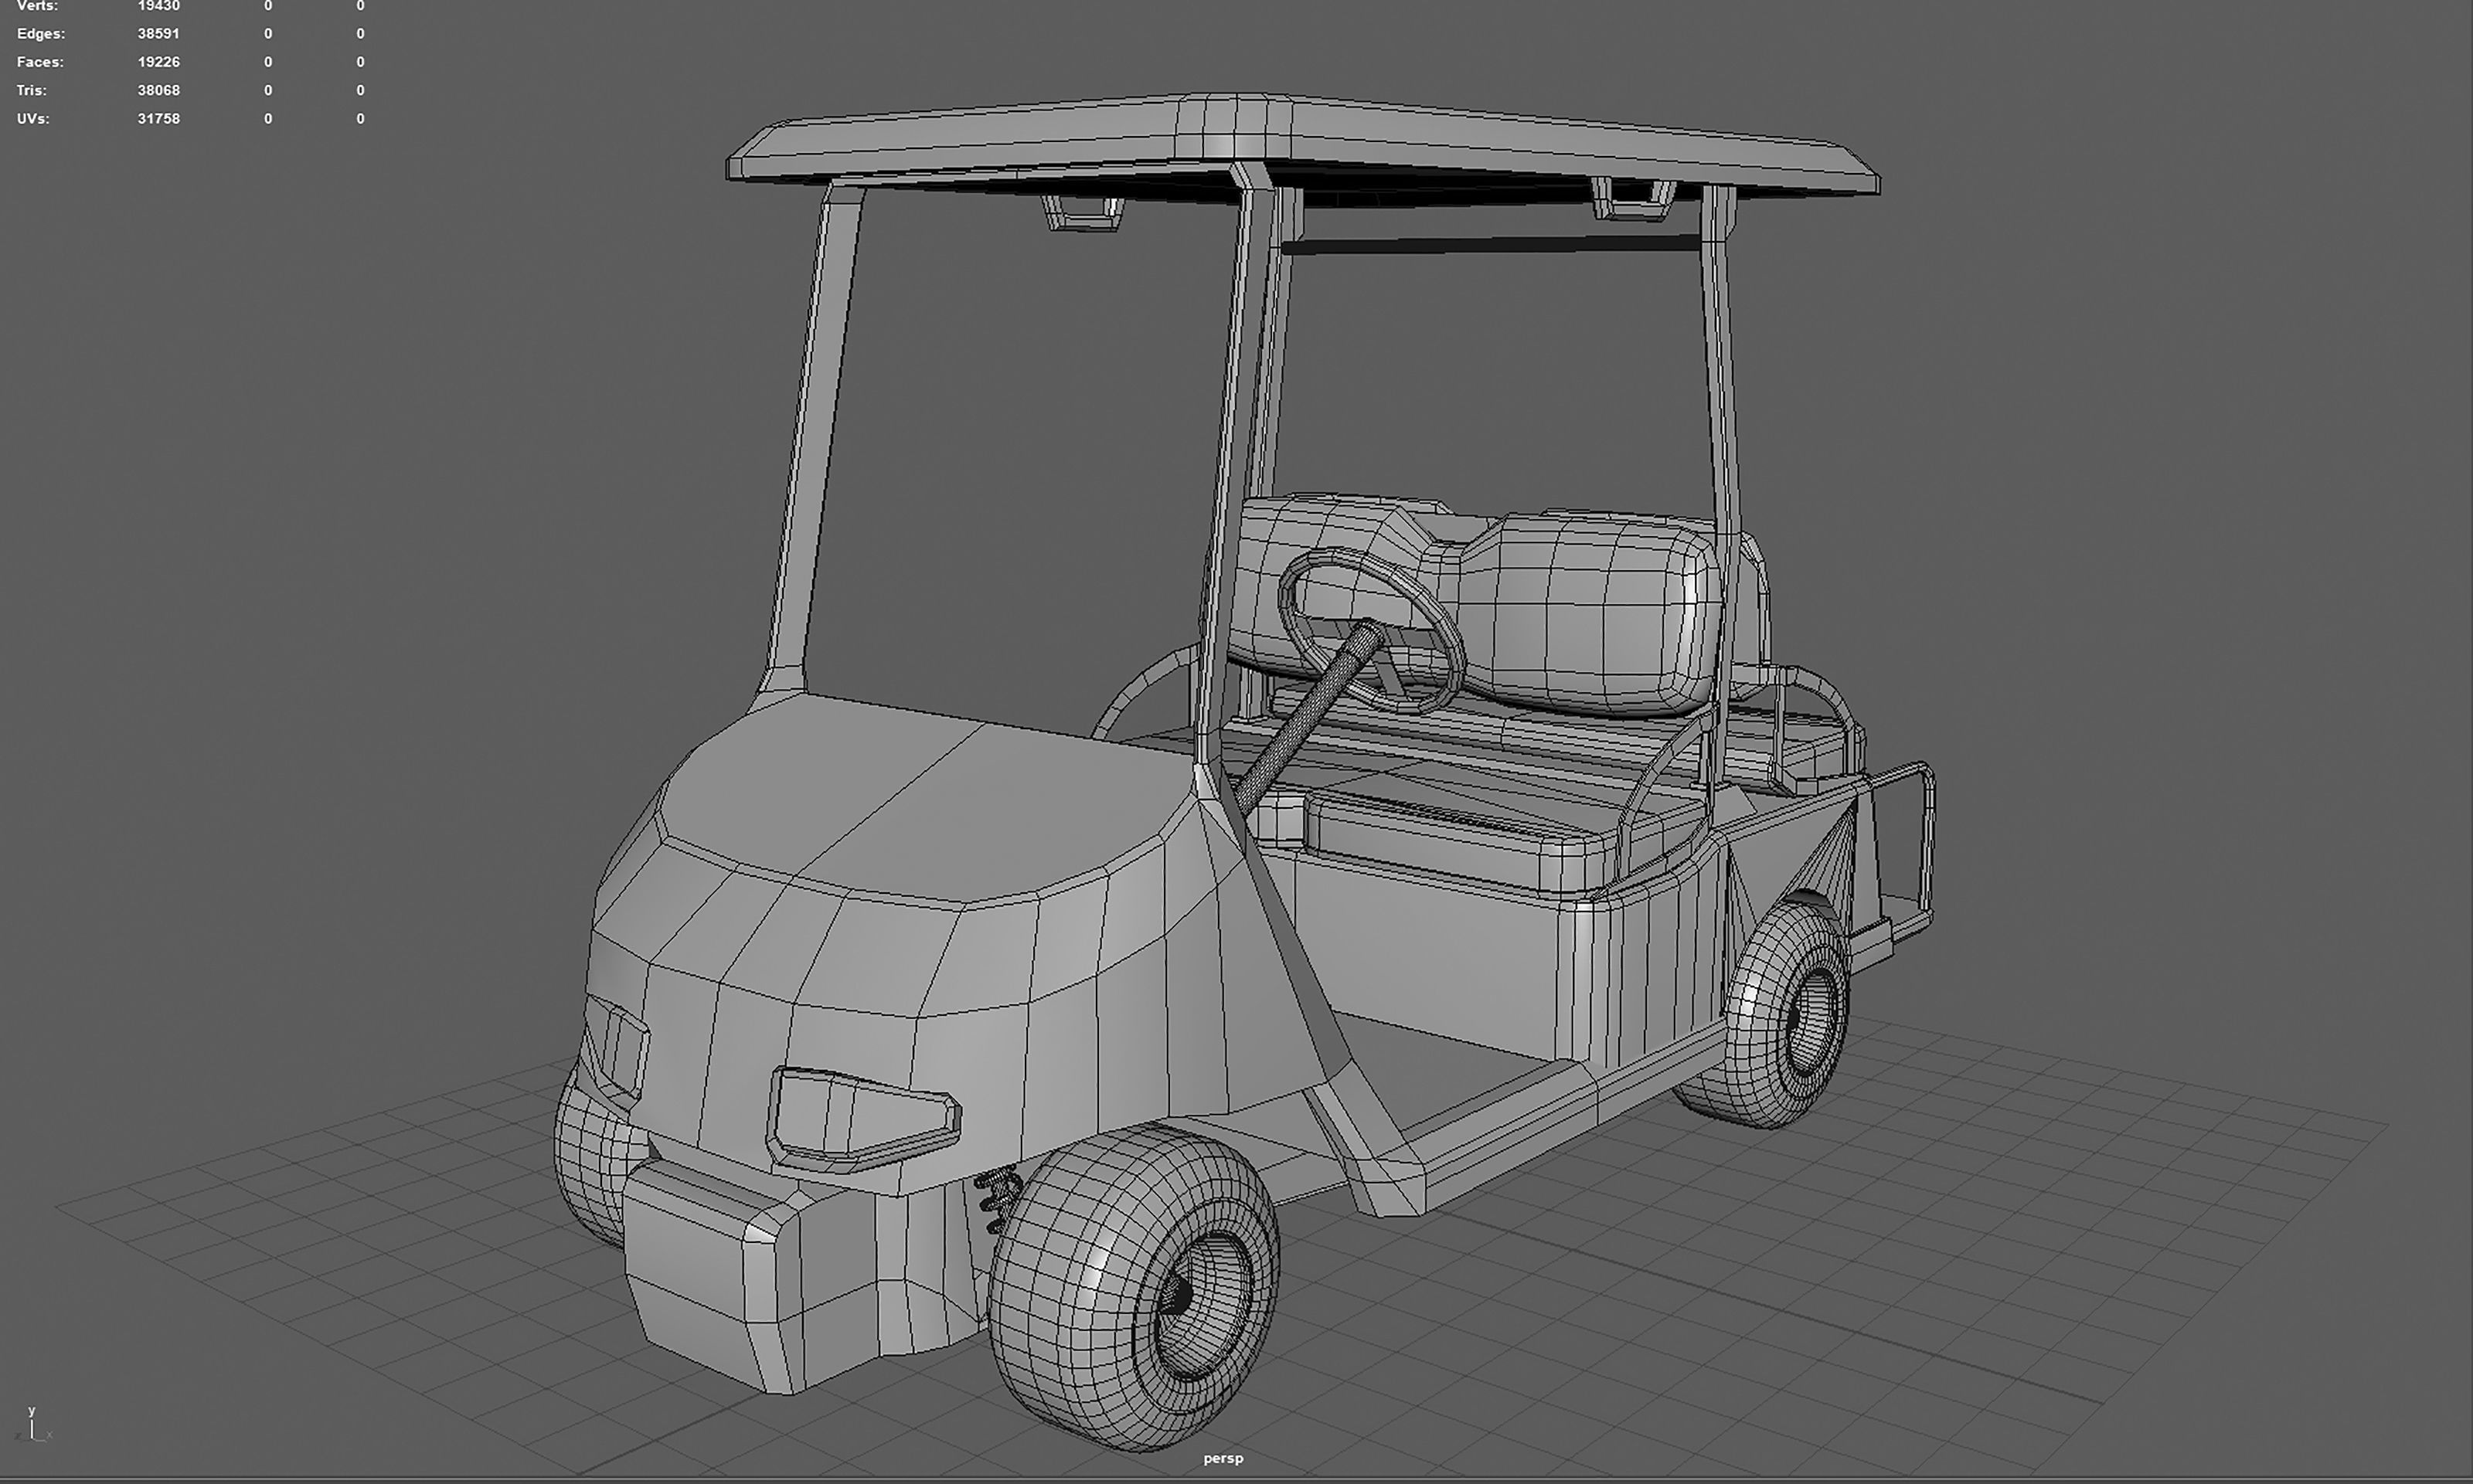
Task: Click the UVs label in the HUD
Action: coord(32,118)
